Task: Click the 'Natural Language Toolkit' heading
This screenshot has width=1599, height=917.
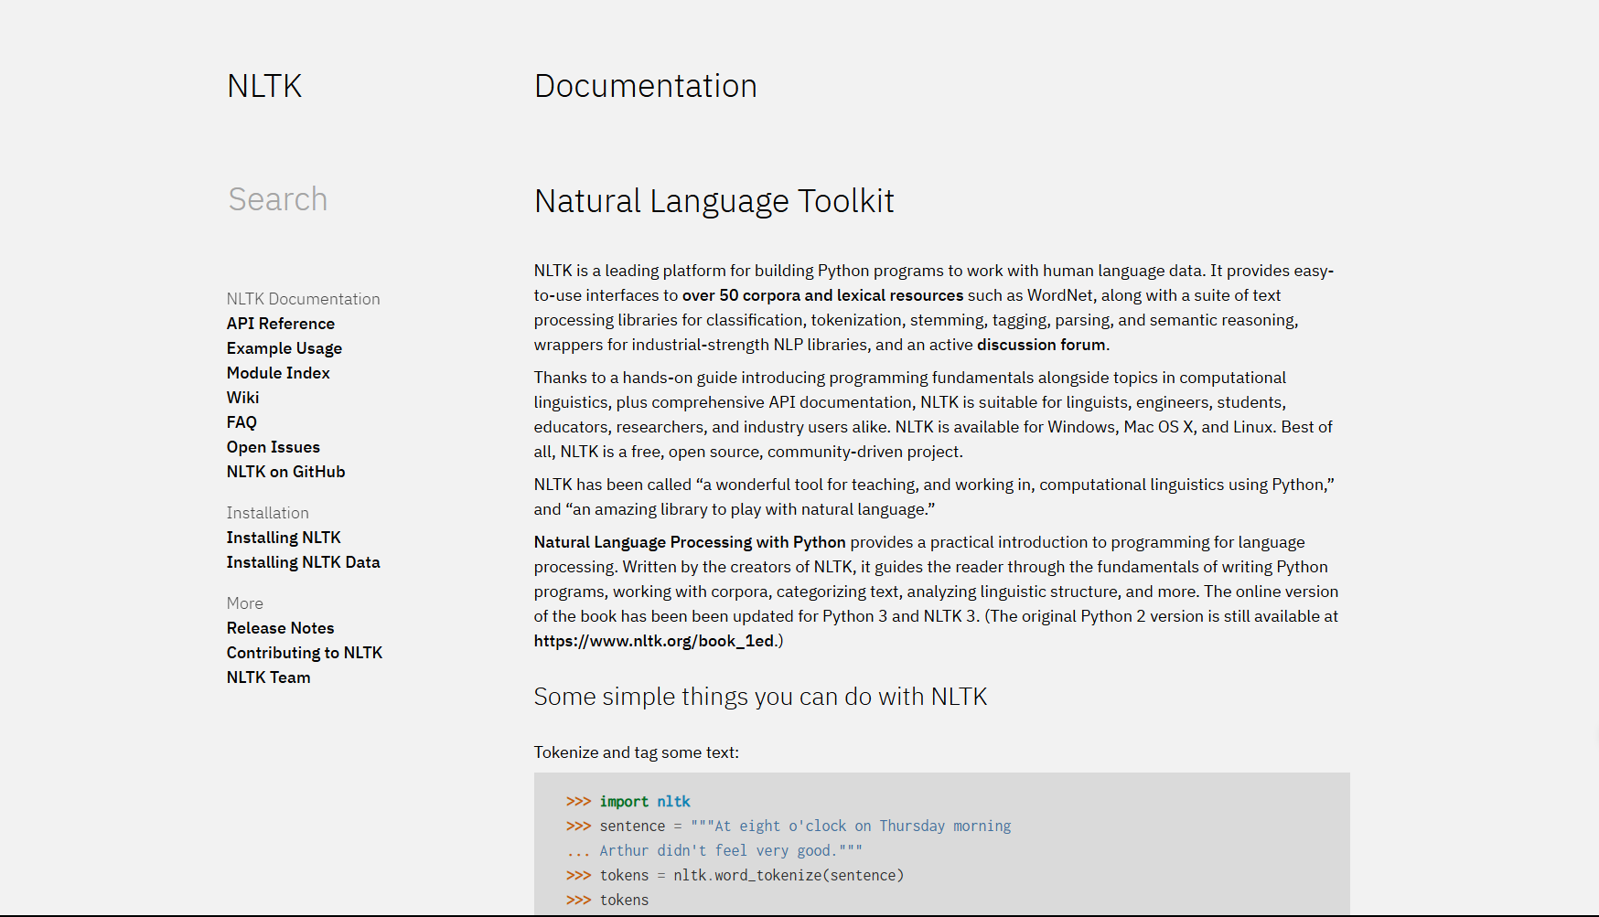Action: point(714,201)
